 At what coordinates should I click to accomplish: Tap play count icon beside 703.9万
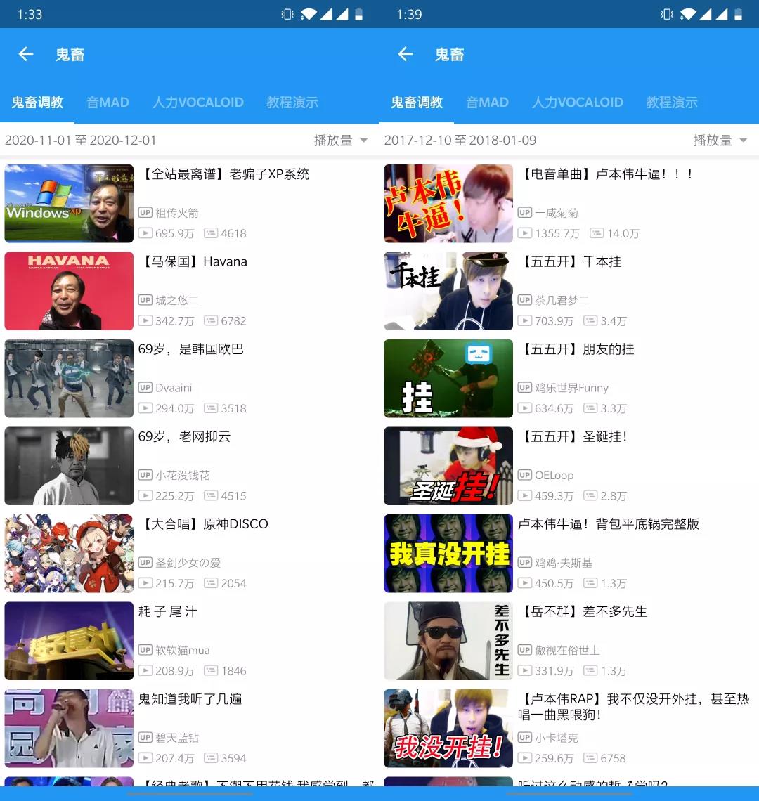tap(524, 321)
